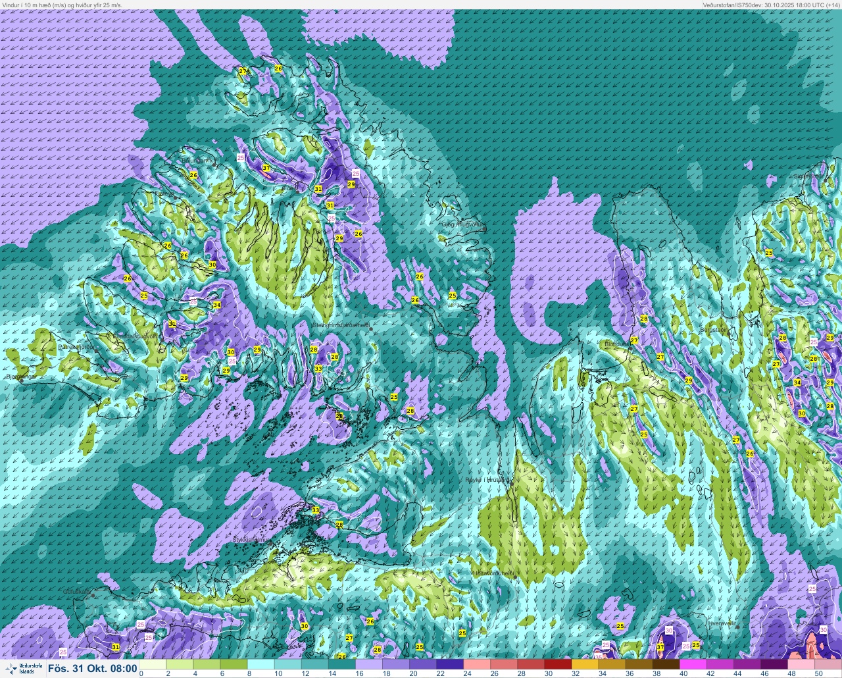Pick the 40–42 m/s magenta legend swatch
This screenshot has height=678, width=842.
point(693,664)
